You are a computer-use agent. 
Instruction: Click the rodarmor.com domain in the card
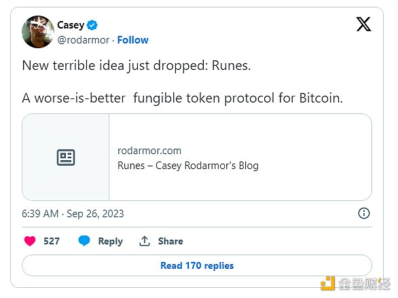[x=149, y=151]
